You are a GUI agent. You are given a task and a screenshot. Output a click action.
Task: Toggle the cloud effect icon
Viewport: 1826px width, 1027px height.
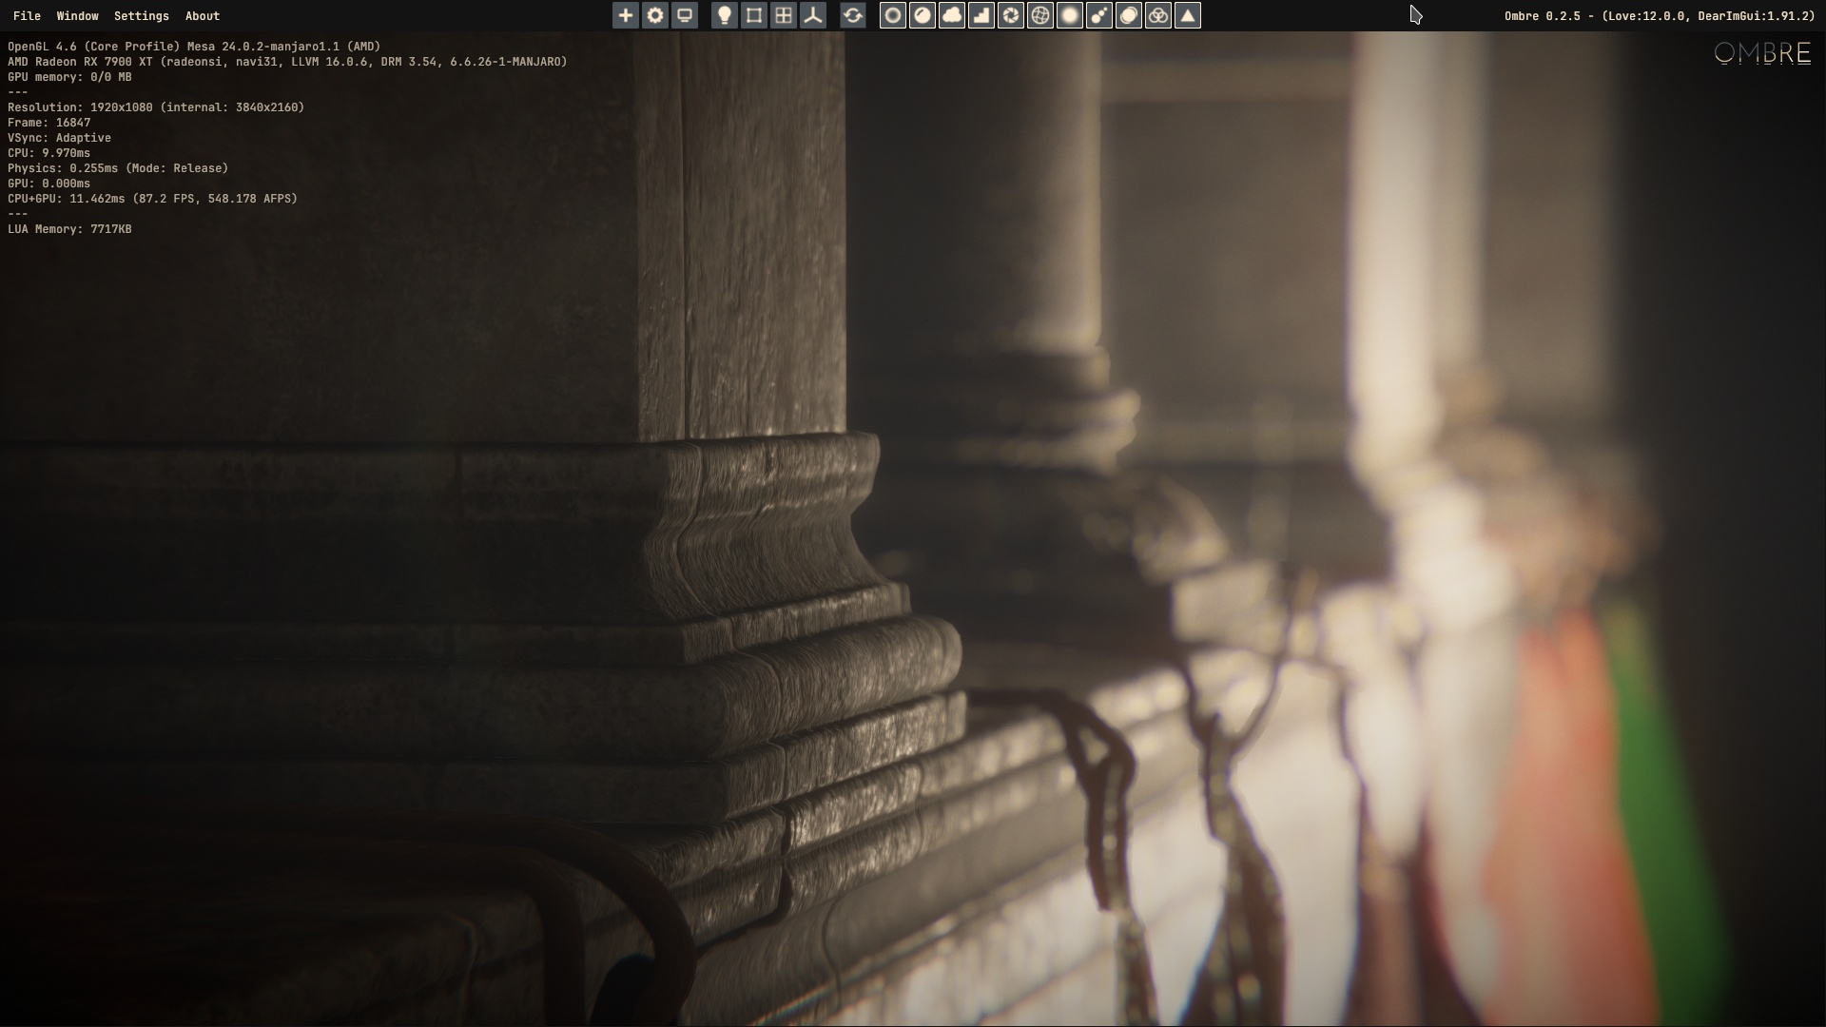(952, 15)
